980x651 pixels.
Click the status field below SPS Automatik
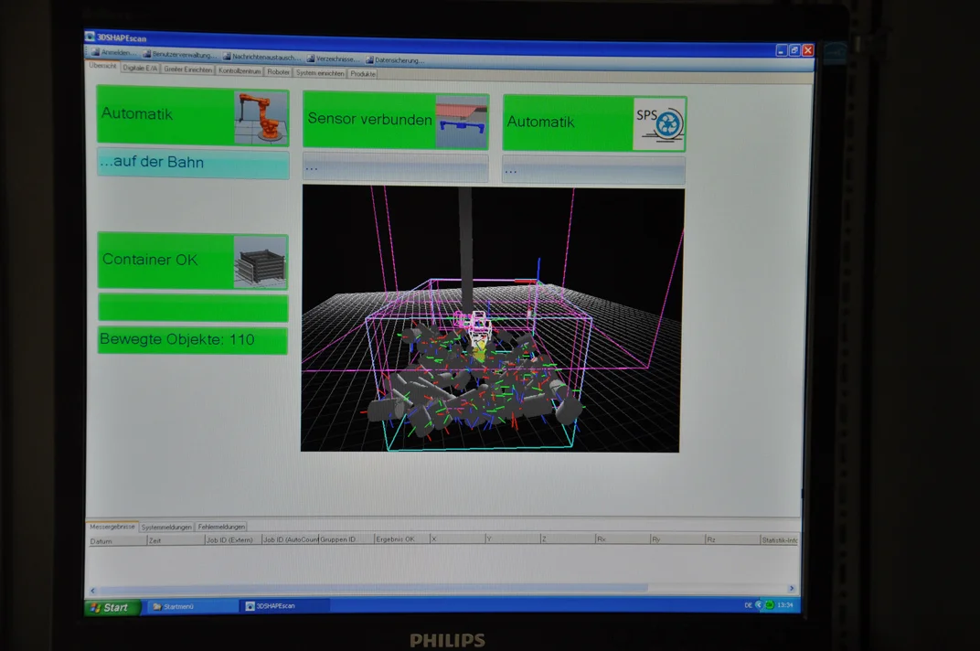tap(593, 169)
